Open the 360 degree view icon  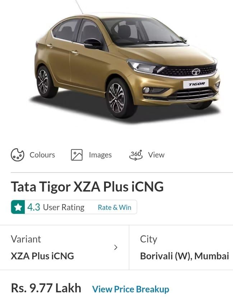[136, 155]
